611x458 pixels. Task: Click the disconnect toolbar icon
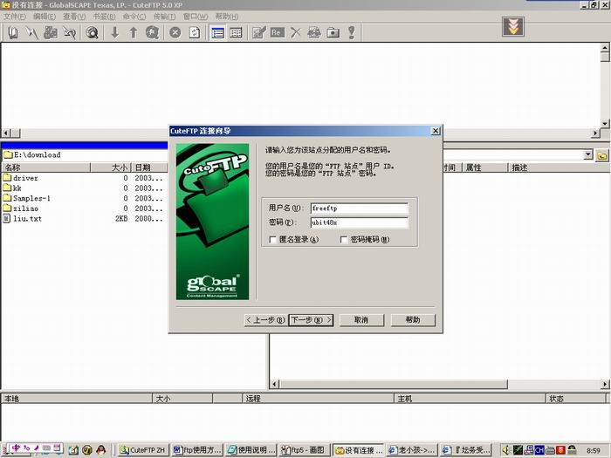[x=70, y=33]
